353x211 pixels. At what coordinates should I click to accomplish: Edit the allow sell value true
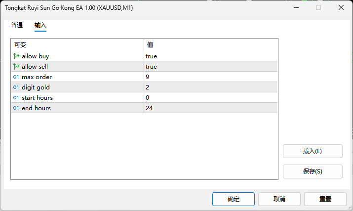click(210, 67)
